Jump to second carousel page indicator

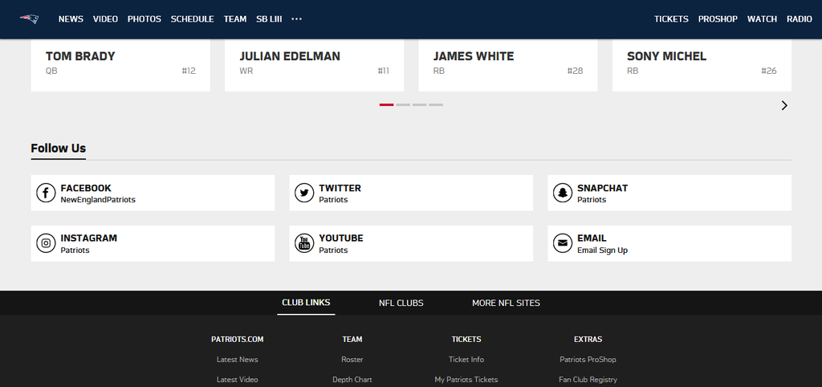(x=403, y=104)
